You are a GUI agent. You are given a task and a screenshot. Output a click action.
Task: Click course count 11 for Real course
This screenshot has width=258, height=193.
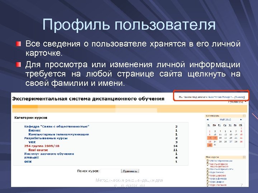click(175, 150)
